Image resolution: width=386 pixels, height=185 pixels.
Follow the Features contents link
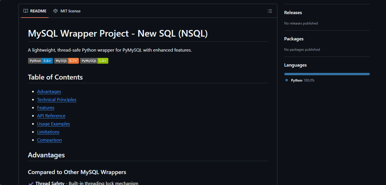pyautogui.click(x=46, y=107)
